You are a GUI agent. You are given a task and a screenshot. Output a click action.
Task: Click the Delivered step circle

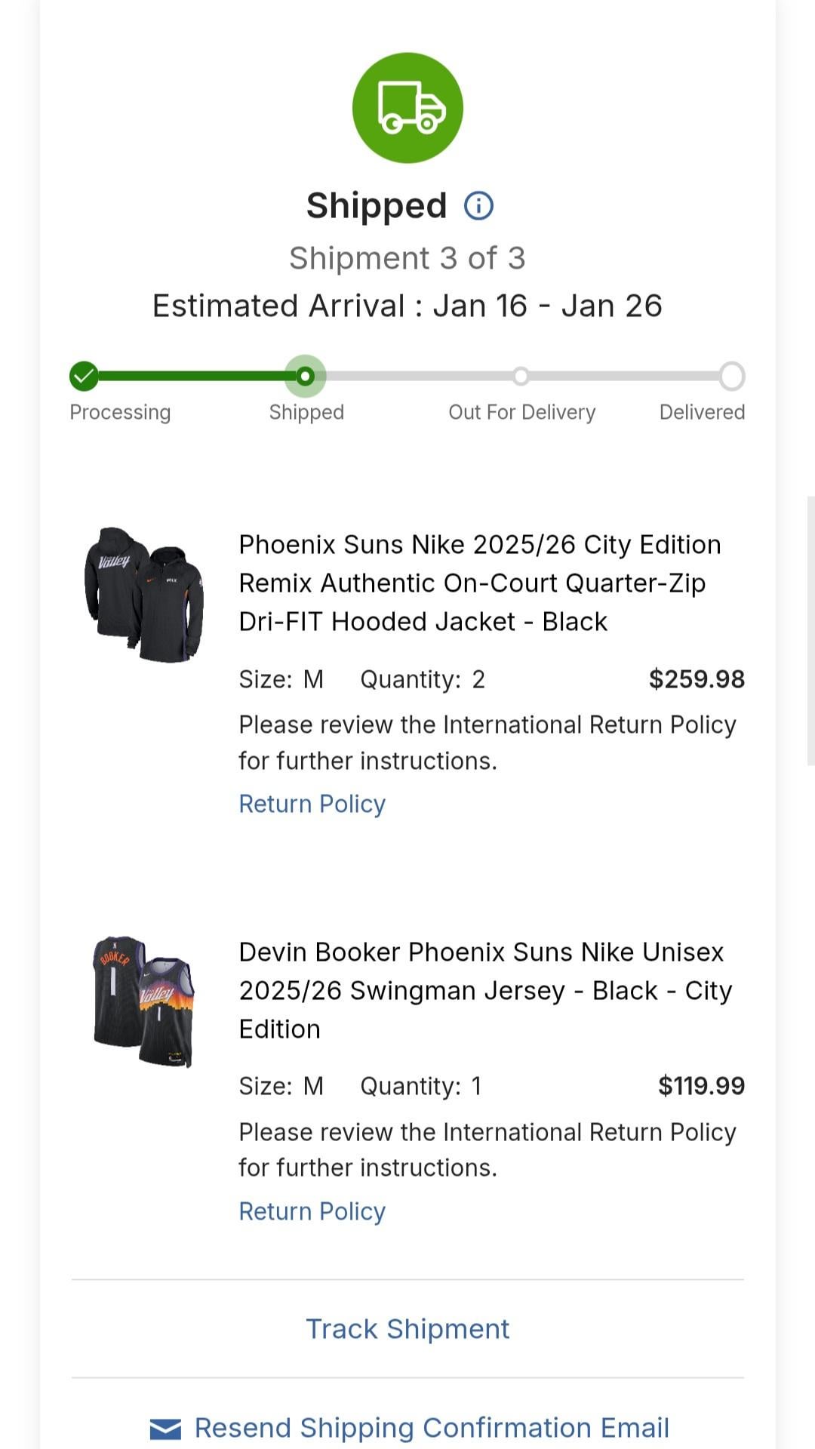point(731,376)
